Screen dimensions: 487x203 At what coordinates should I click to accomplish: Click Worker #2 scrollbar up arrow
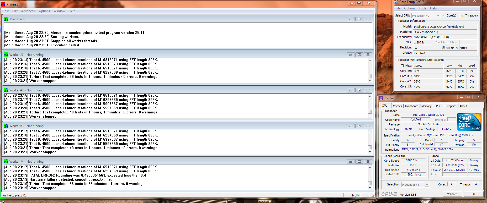[370, 96]
